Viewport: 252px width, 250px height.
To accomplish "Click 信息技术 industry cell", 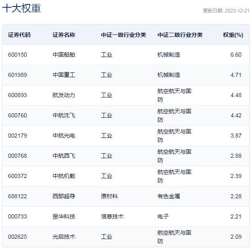I will 112,216.
